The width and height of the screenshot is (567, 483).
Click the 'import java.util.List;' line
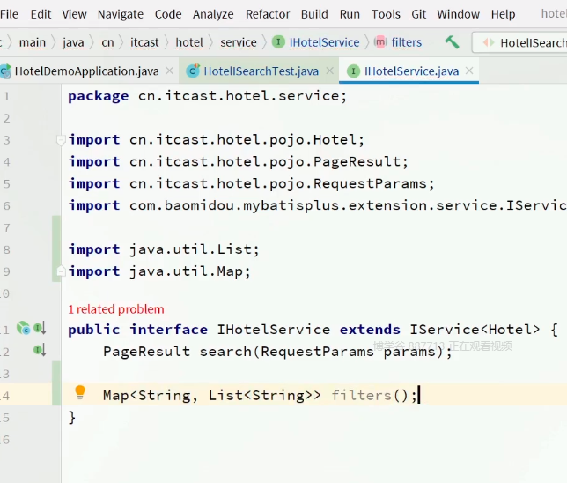tap(164, 249)
